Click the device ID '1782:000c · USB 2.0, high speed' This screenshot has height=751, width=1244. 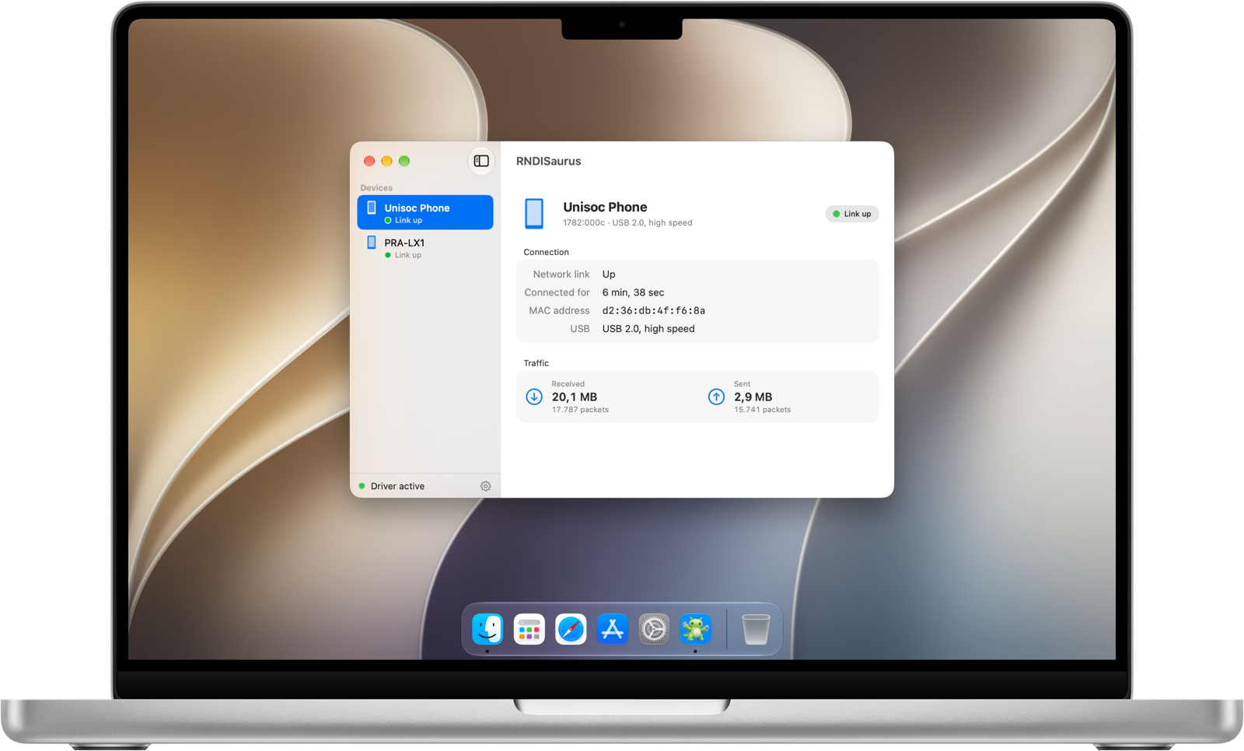(x=627, y=222)
